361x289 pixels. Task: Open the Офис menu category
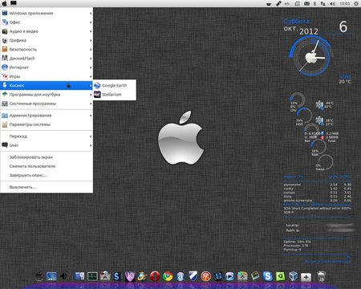point(47,22)
